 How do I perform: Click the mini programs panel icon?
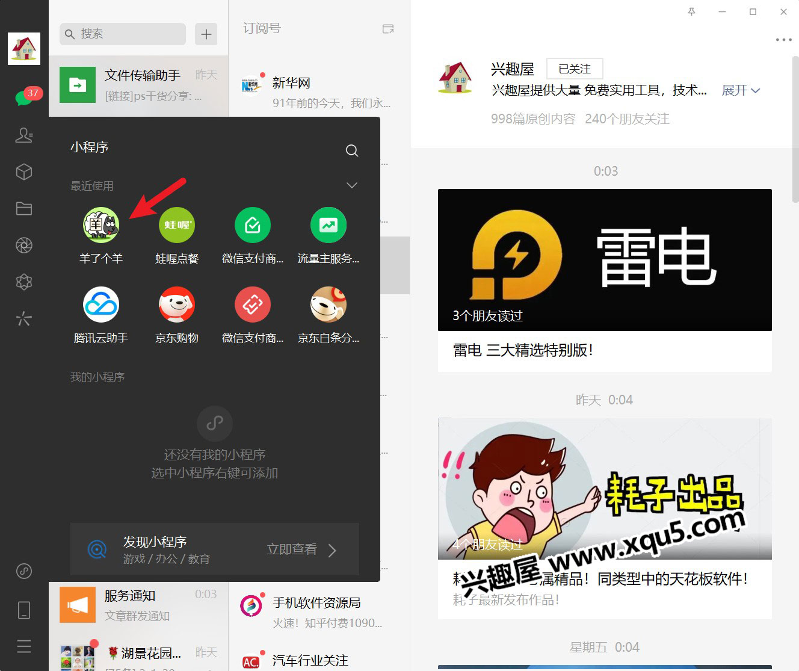24,571
